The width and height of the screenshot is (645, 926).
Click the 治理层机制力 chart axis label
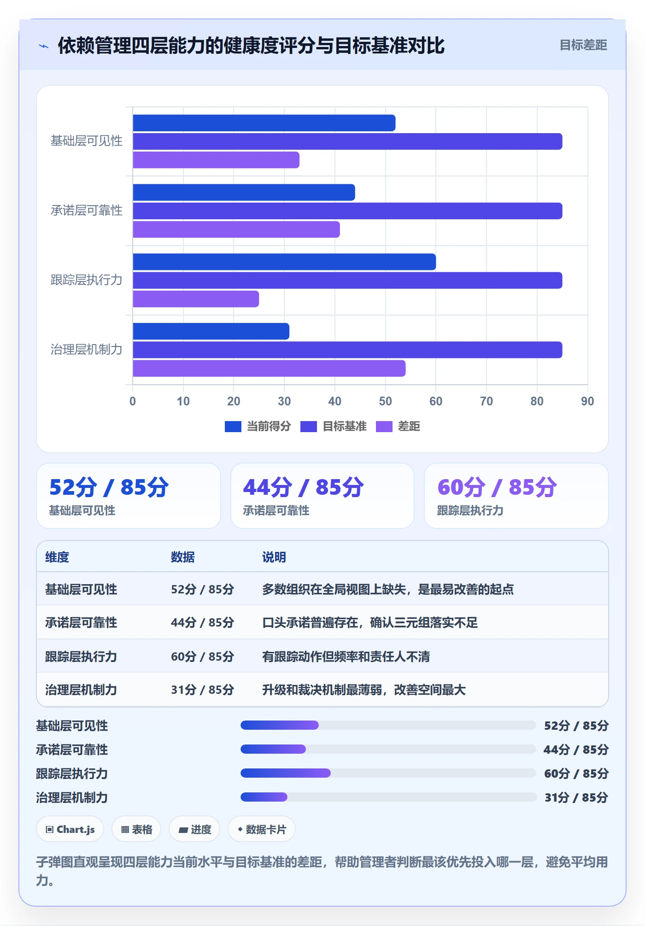point(87,350)
